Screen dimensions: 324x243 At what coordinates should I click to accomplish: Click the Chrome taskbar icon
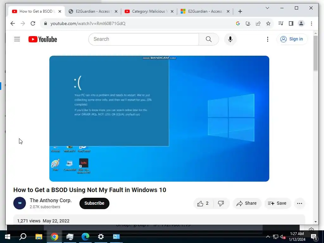click(x=54, y=237)
